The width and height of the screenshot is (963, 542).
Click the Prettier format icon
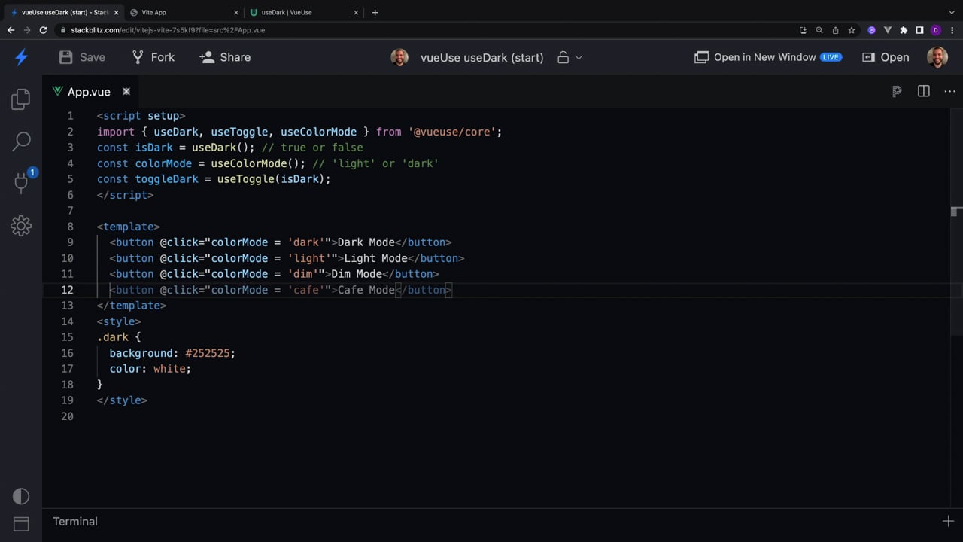coord(897,91)
